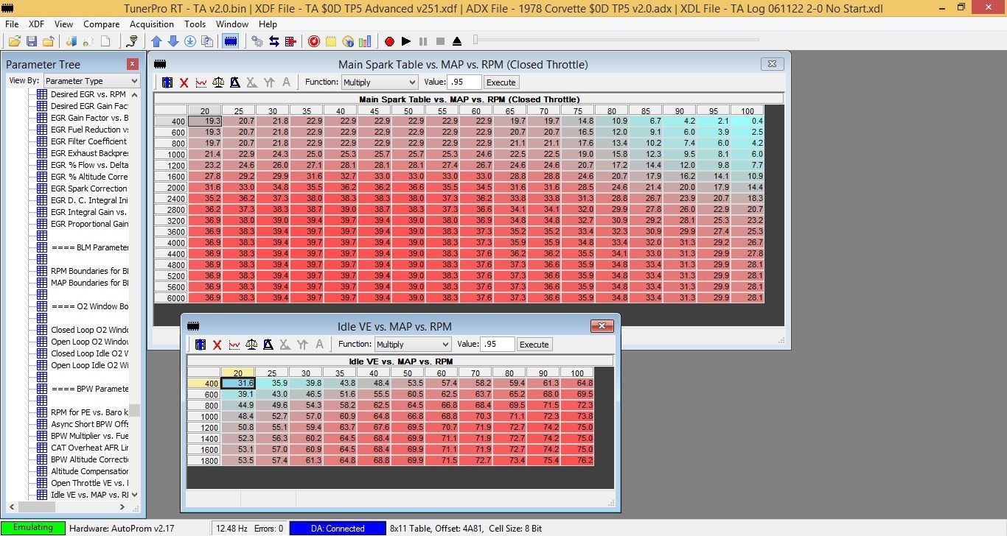Screen dimensions: 1007x536
Task: Click the playback position slider in toolbar
Action: click(x=477, y=40)
